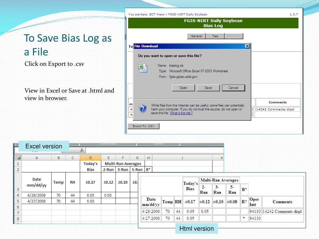This screenshot has width=319, height=239.
Task: Select column D header in Excel
Action: 90,158
